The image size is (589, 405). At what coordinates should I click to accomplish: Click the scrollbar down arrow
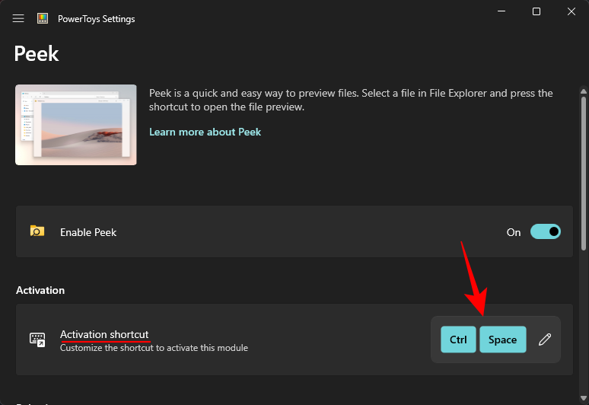tap(584, 398)
